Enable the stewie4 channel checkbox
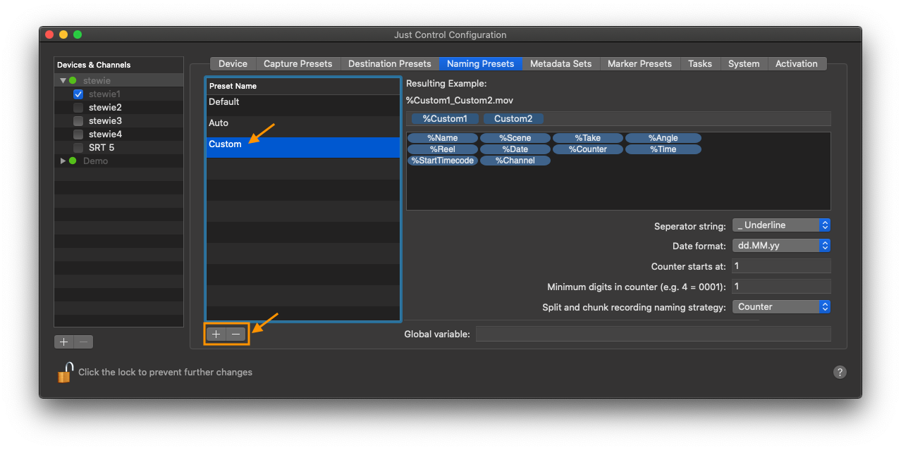 click(78, 134)
